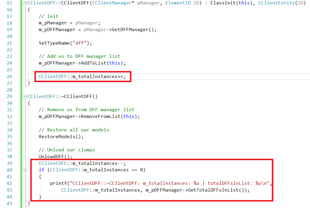
Task: Click line number 26 to select that line
Action: click(x=9, y=76)
